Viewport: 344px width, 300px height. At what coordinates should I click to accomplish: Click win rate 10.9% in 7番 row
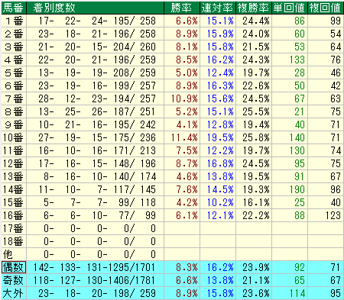tap(184, 98)
